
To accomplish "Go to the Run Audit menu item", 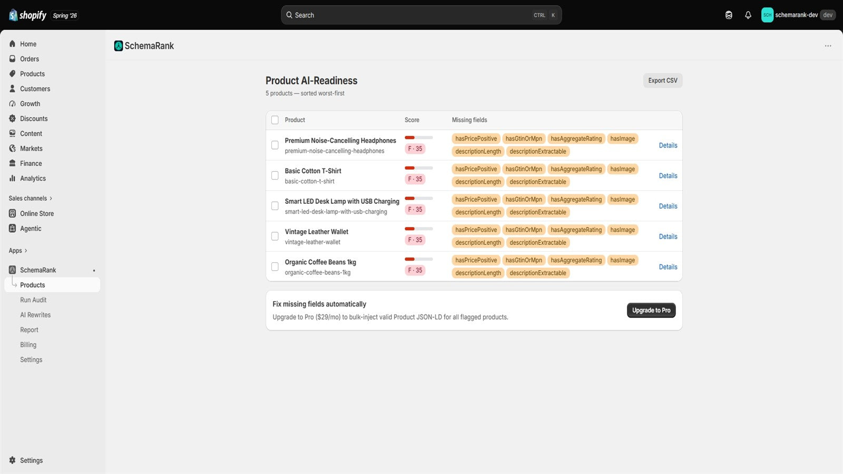I will coord(33,300).
